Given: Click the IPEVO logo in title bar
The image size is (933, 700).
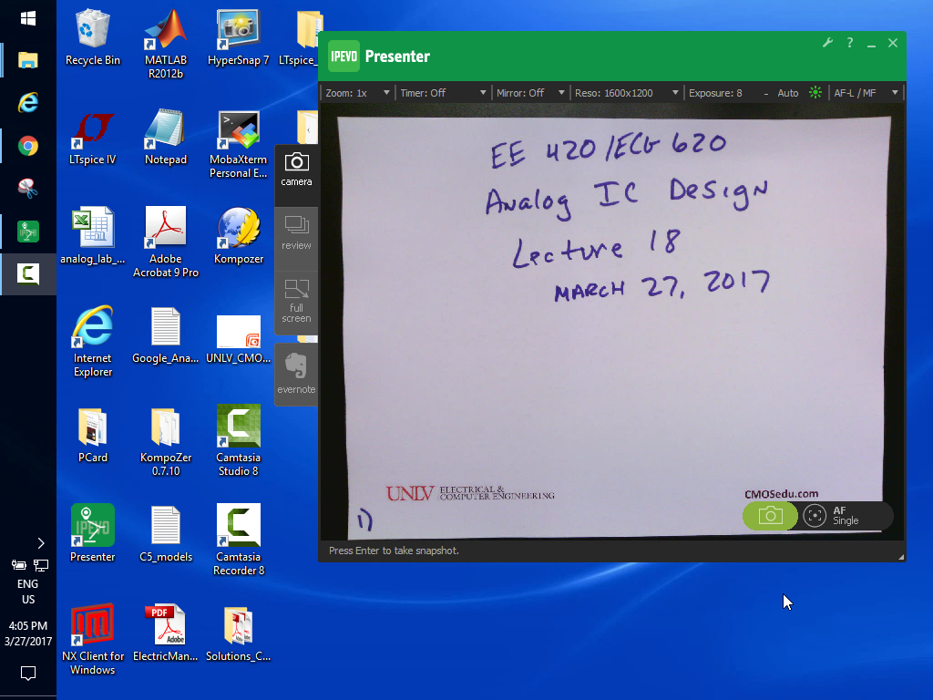Looking at the screenshot, I should coord(343,56).
